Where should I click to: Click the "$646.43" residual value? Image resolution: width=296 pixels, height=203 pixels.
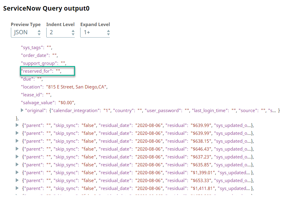[x=201, y=149]
